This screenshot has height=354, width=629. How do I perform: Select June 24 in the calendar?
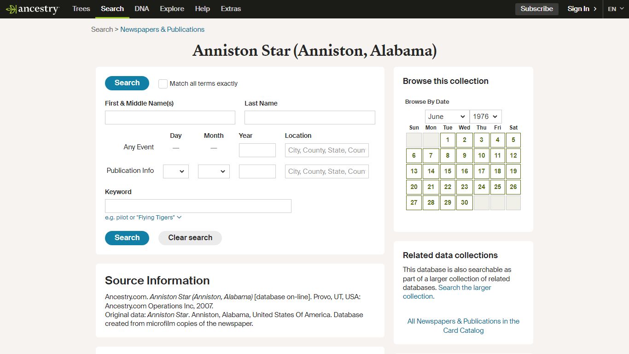tap(481, 187)
